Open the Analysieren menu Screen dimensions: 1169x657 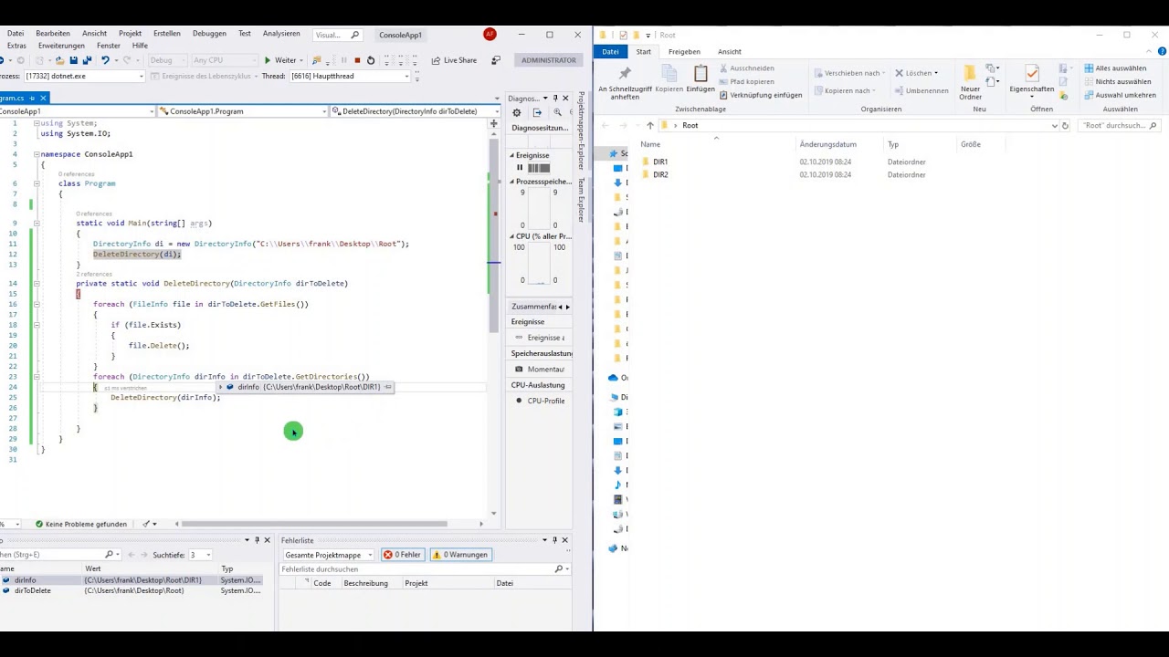coord(281,34)
